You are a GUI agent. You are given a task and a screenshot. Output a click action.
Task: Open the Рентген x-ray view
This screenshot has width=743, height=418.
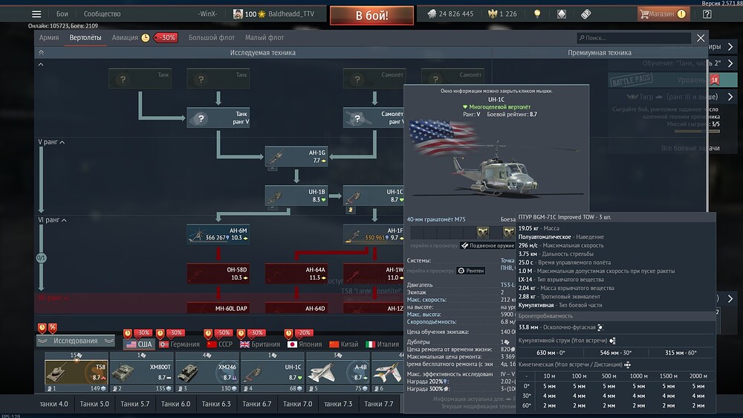tap(470, 271)
